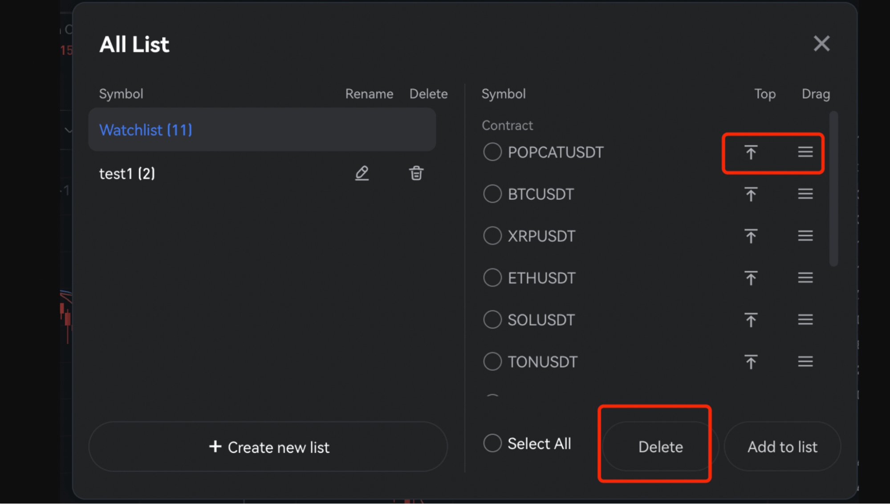Viewport: 890px width, 504px height.
Task: Select the POPCATUSDT radio button
Action: [492, 152]
